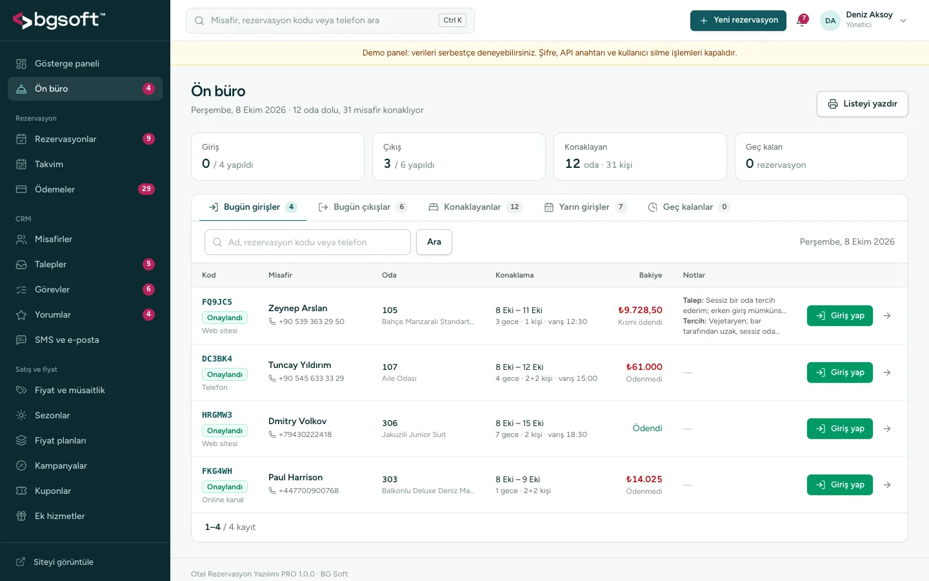Open reservation code DC3BK4
This screenshot has width=929, height=581.
(217, 359)
